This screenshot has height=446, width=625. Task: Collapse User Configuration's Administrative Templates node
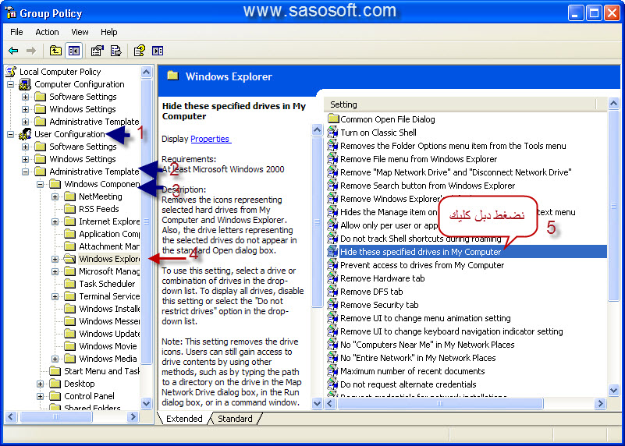(x=25, y=172)
